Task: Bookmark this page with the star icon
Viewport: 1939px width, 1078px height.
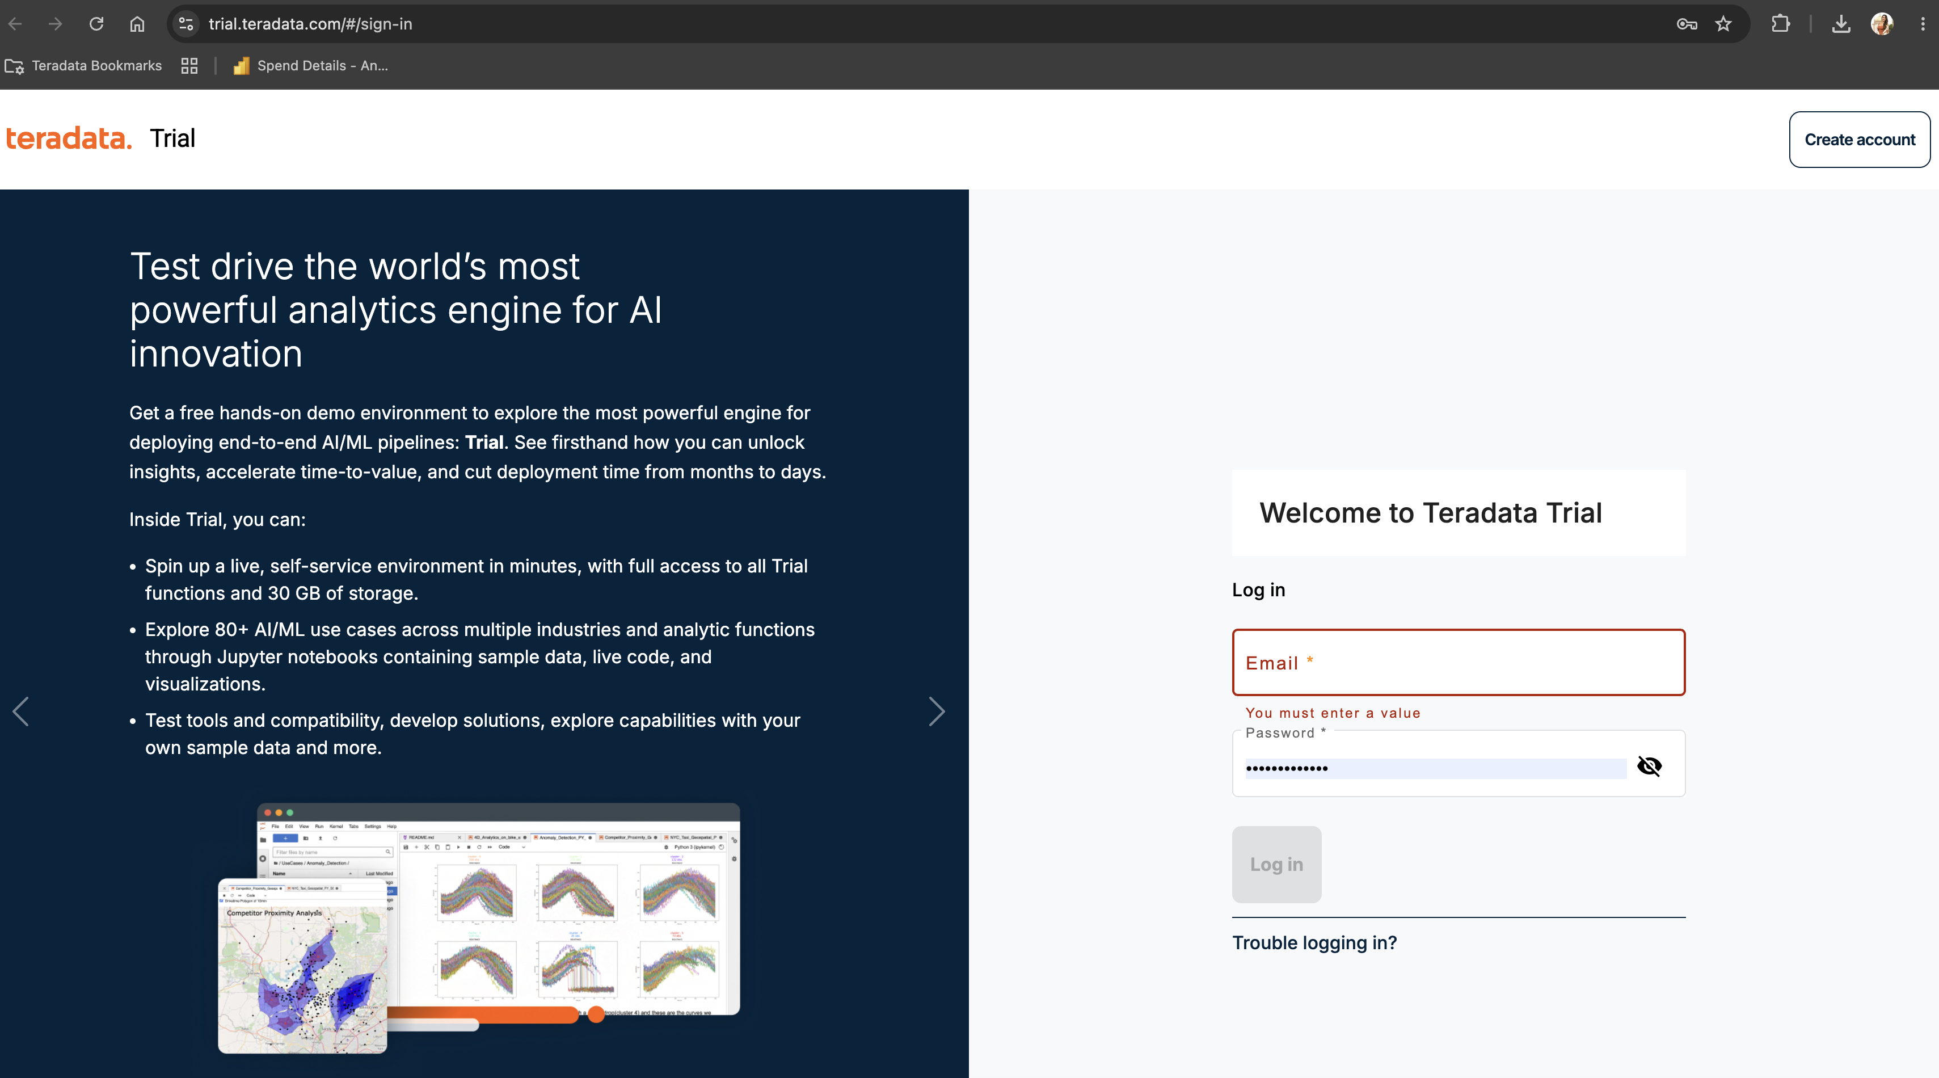Action: pos(1724,24)
